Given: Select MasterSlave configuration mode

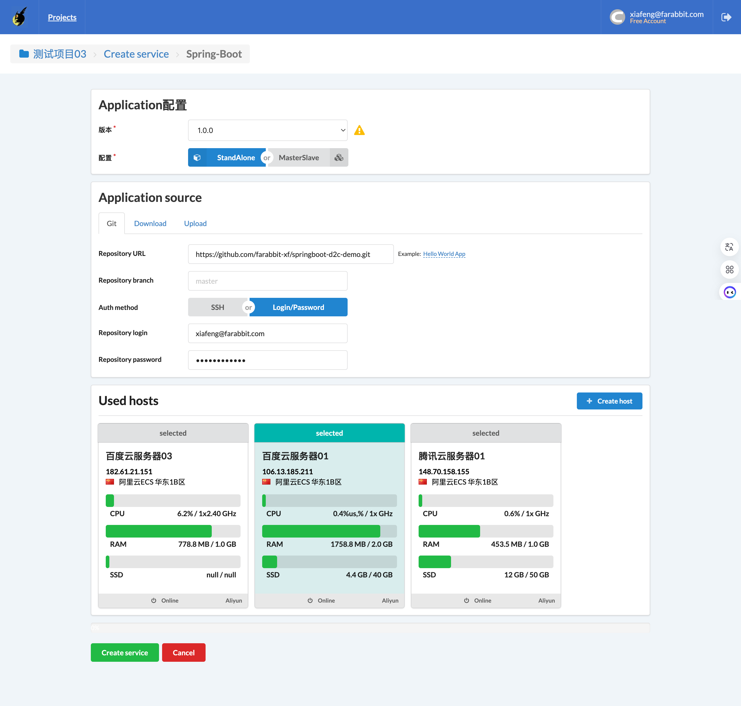Looking at the screenshot, I should tap(298, 157).
